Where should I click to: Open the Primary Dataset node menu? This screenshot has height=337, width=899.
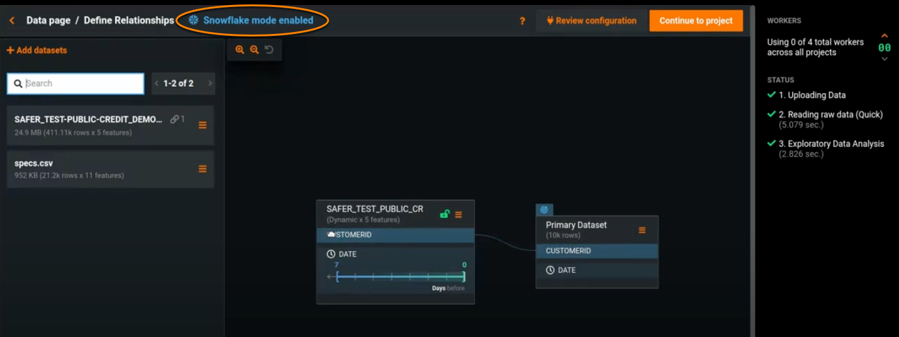[x=642, y=230]
